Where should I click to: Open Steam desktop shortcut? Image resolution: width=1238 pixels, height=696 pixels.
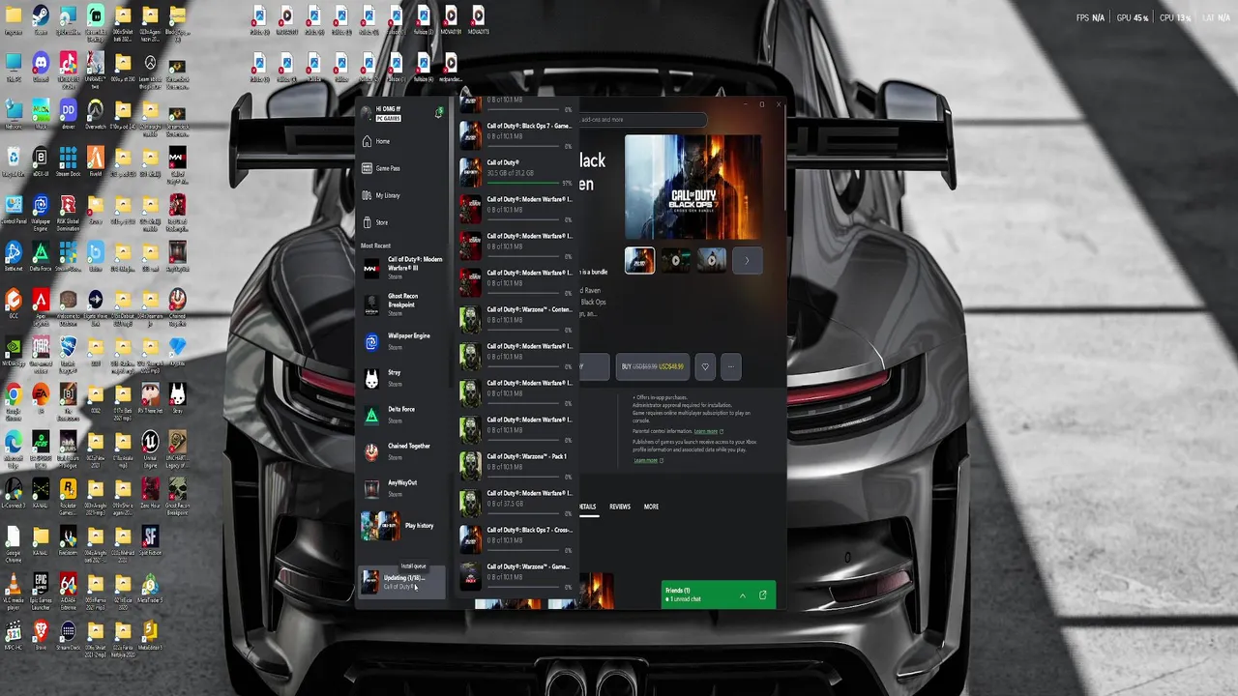tap(41, 20)
